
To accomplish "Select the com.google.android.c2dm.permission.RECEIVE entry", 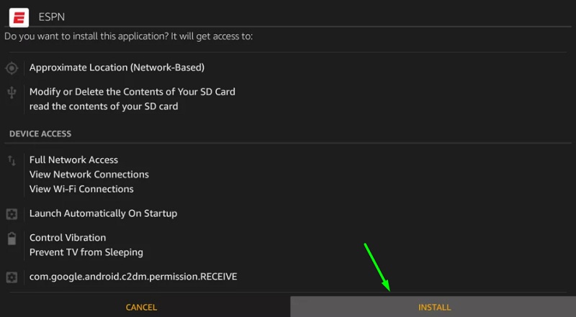I will pos(133,277).
